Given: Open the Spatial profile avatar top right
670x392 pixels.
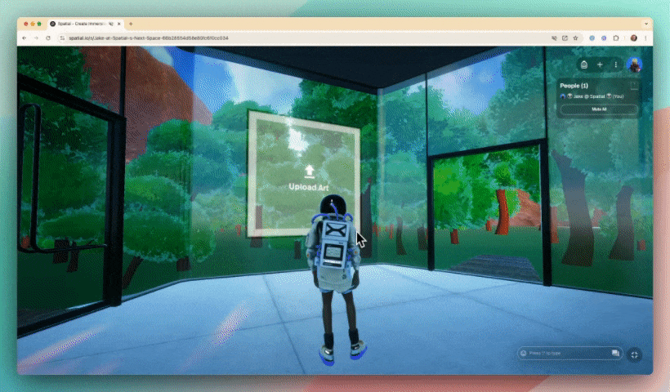Looking at the screenshot, I should (x=634, y=65).
